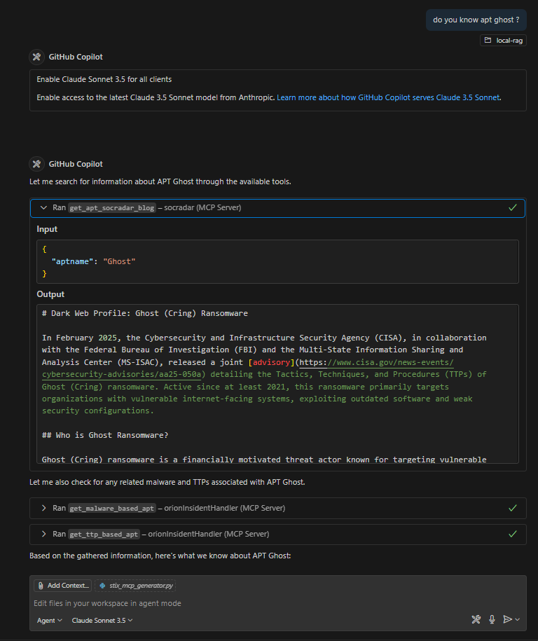This screenshot has height=641, width=538.
Task: Open the Learn more about Claude 3.5 Sonnet link
Action: (x=388, y=97)
